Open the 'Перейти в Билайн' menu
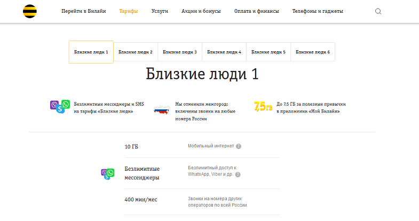419x221 pixels. coord(84,11)
